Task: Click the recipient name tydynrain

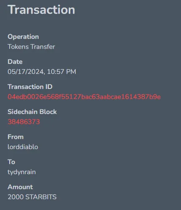Action: [22, 172]
